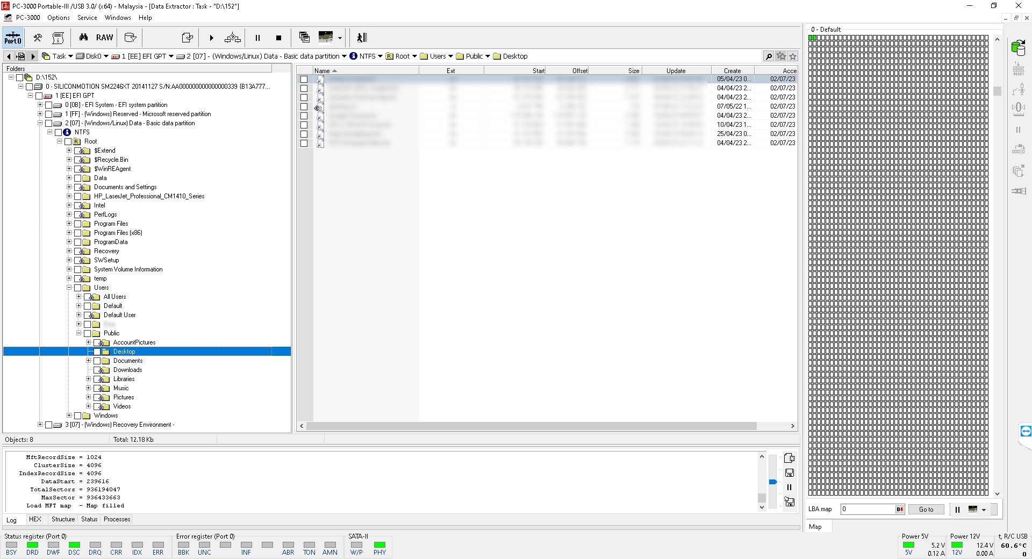Tick the checkbox for the Data folder
The height and width of the screenshot is (559, 1032).
click(x=78, y=178)
